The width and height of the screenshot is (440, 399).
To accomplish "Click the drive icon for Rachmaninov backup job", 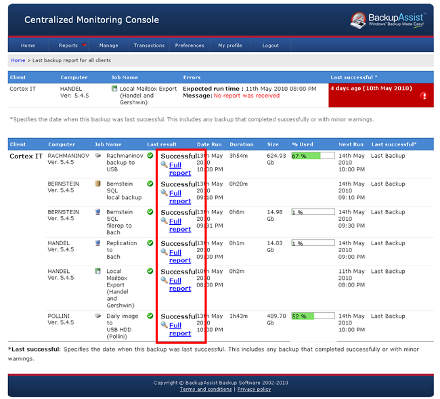I will point(97,156).
